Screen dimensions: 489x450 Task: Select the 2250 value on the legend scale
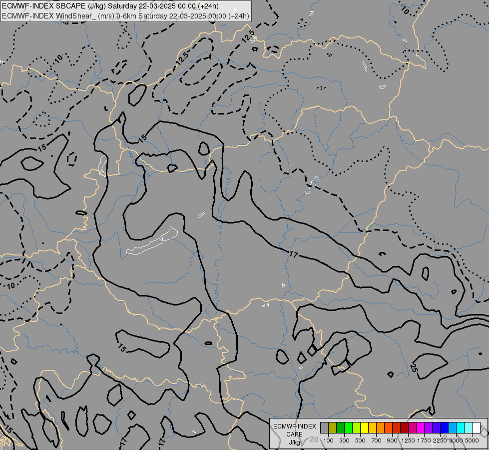pos(440,440)
